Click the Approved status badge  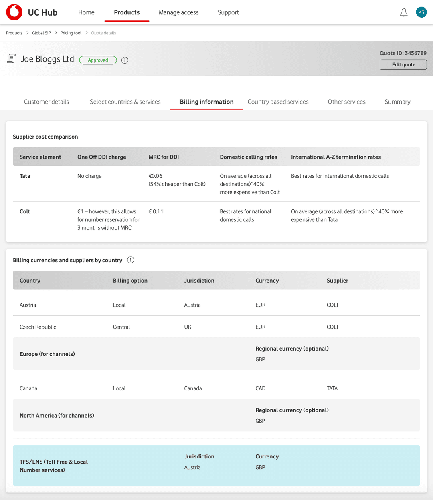(x=98, y=60)
